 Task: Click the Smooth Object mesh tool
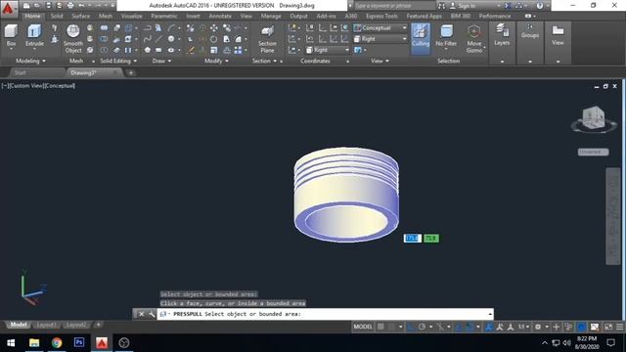[x=73, y=39]
